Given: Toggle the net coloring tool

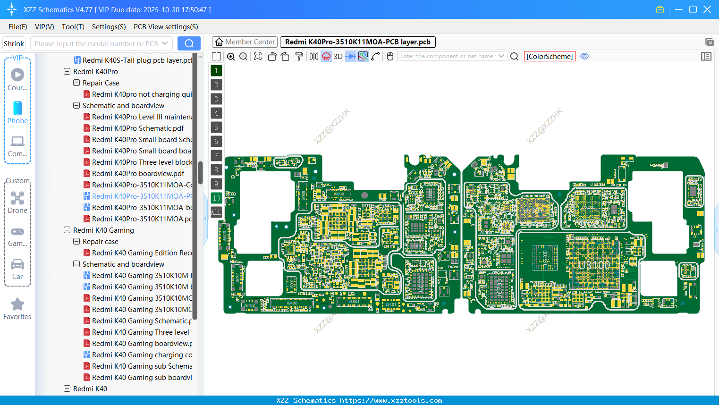Looking at the screenshot, I should click(x=363, y=56).
